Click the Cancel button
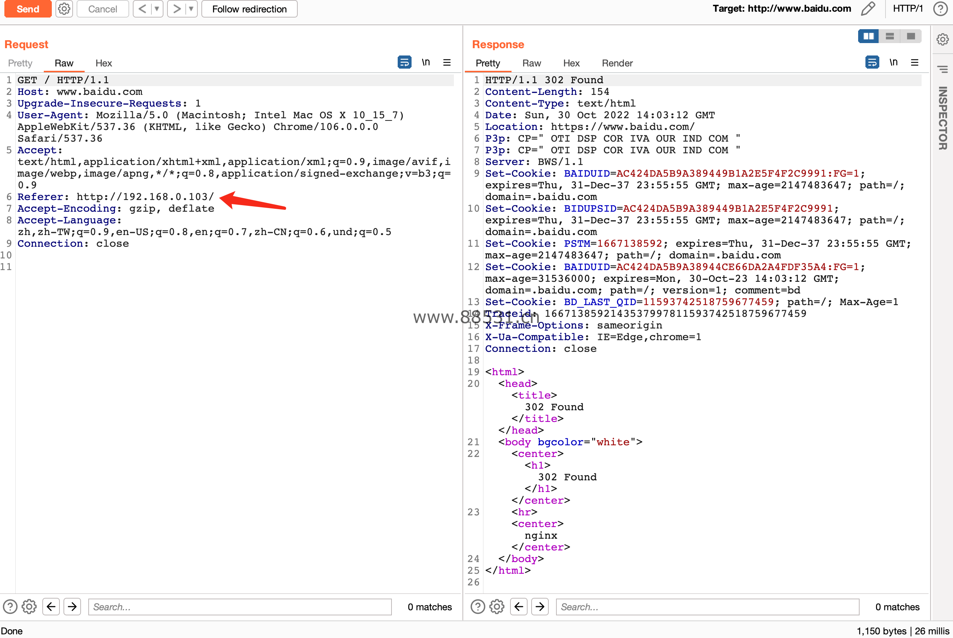Viewport: 953px width, 638px height. 103,9
